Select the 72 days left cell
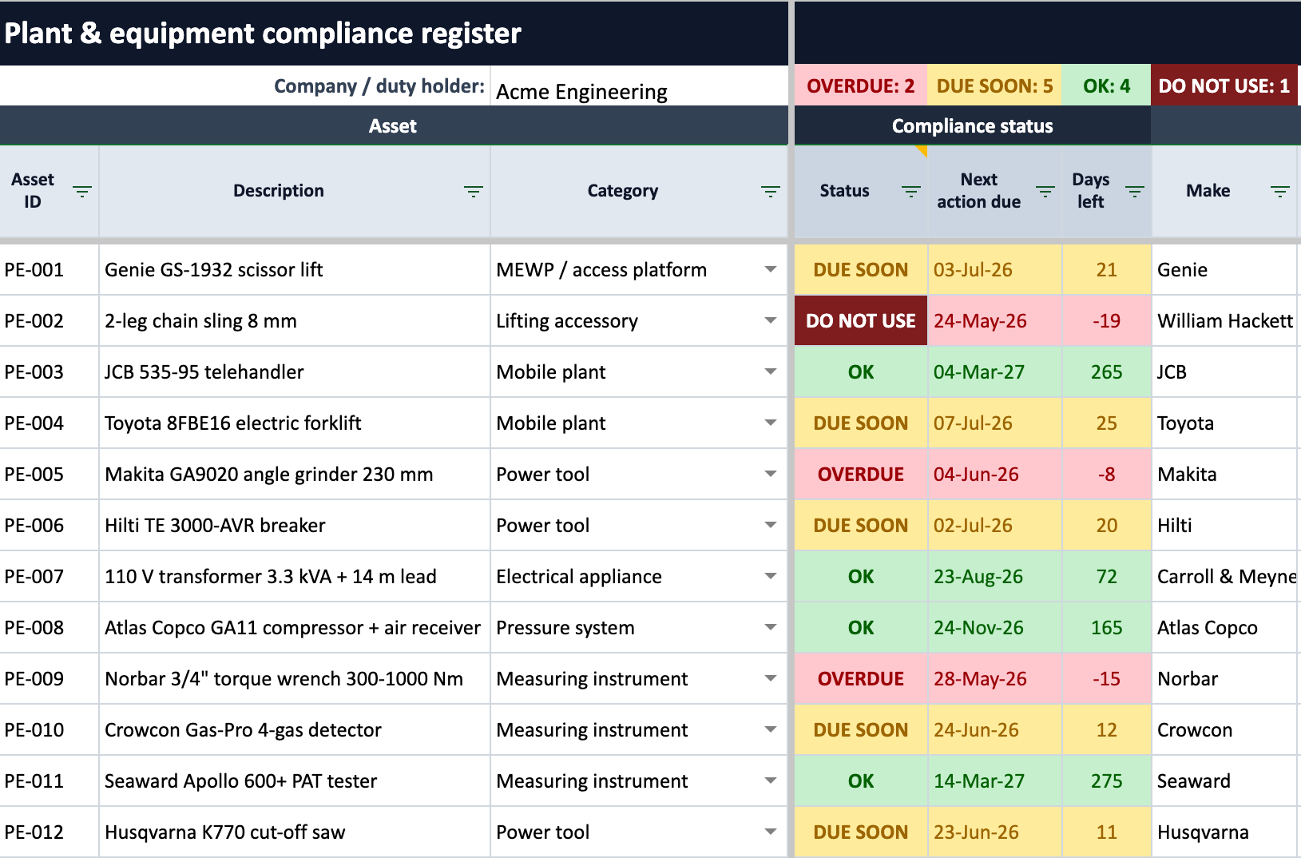1301x858 pixels. [1107, 577]
